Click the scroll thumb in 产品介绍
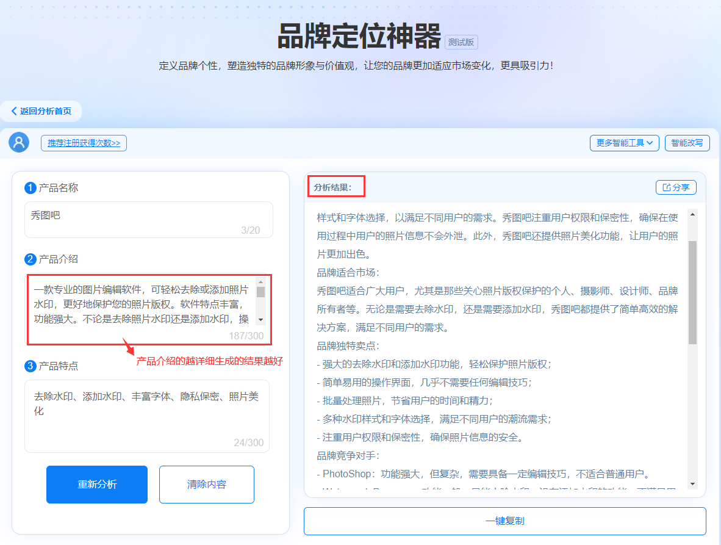 coord(260,292)
